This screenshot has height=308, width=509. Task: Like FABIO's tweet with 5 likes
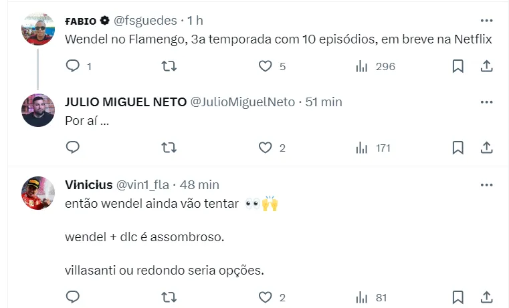pos(266,66)
